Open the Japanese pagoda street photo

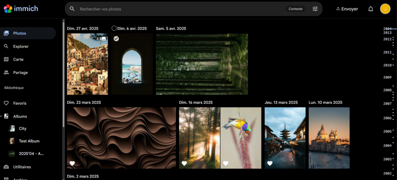pos(285,138)
